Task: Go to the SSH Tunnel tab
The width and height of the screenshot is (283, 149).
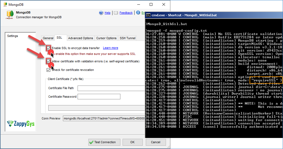Action: pos(127,38)
